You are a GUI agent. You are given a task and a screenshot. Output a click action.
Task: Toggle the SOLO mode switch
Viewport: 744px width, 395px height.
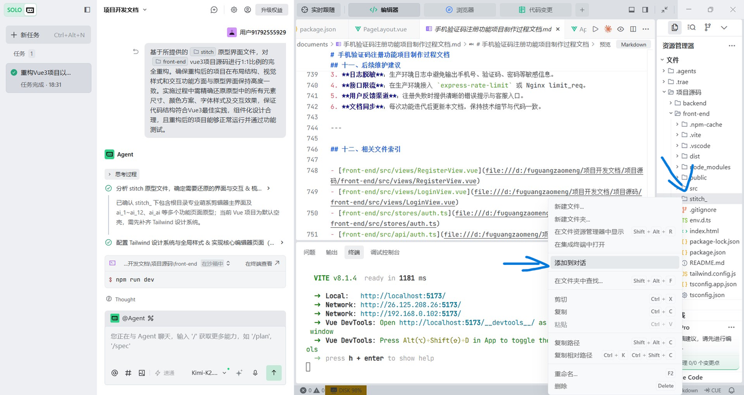click(22, 10)
